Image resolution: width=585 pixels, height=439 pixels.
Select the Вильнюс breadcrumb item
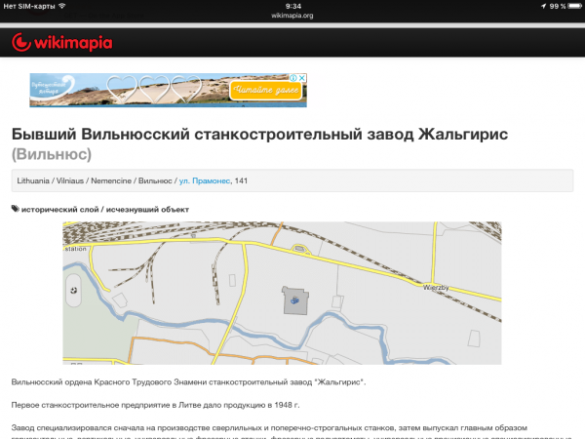coord(156,180)
